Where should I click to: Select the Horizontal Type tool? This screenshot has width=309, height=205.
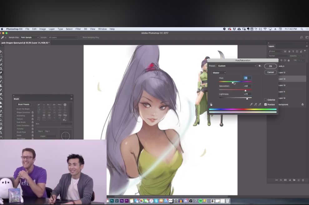(1, 116)
